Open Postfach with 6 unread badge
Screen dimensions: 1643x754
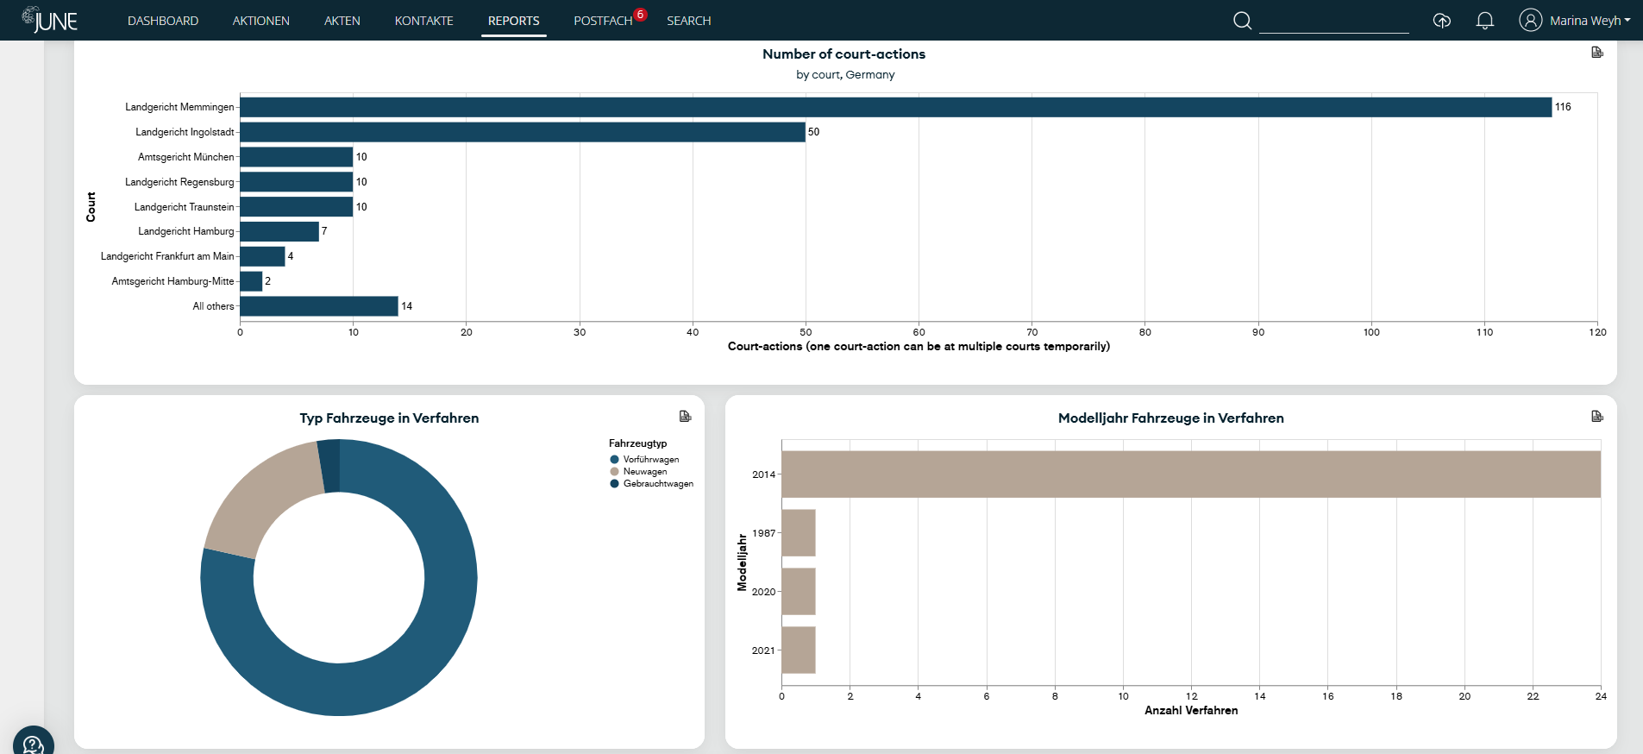click(x=603, y=21)
